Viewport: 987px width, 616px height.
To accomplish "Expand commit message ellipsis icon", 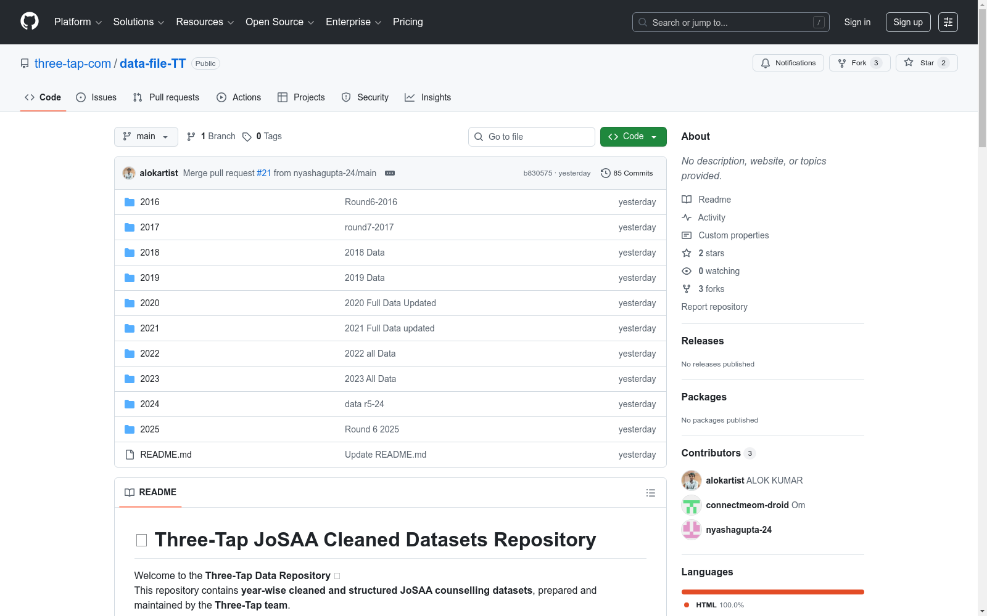I will 390,173.
